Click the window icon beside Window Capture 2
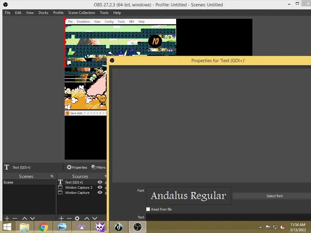The height and width of the screenshot is (233, 311). [x=60, y=187]
